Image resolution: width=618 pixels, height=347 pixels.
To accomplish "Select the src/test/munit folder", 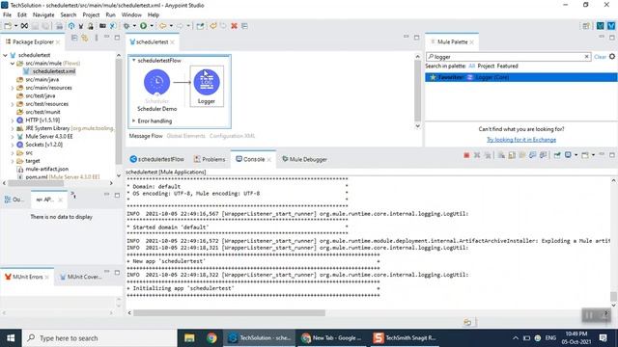I will [x=42, y=112].
